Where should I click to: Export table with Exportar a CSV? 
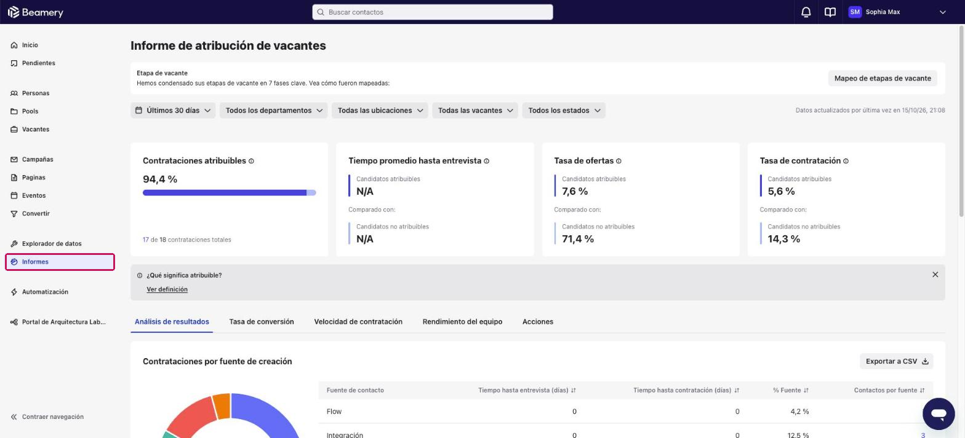(x=896, y=361)
